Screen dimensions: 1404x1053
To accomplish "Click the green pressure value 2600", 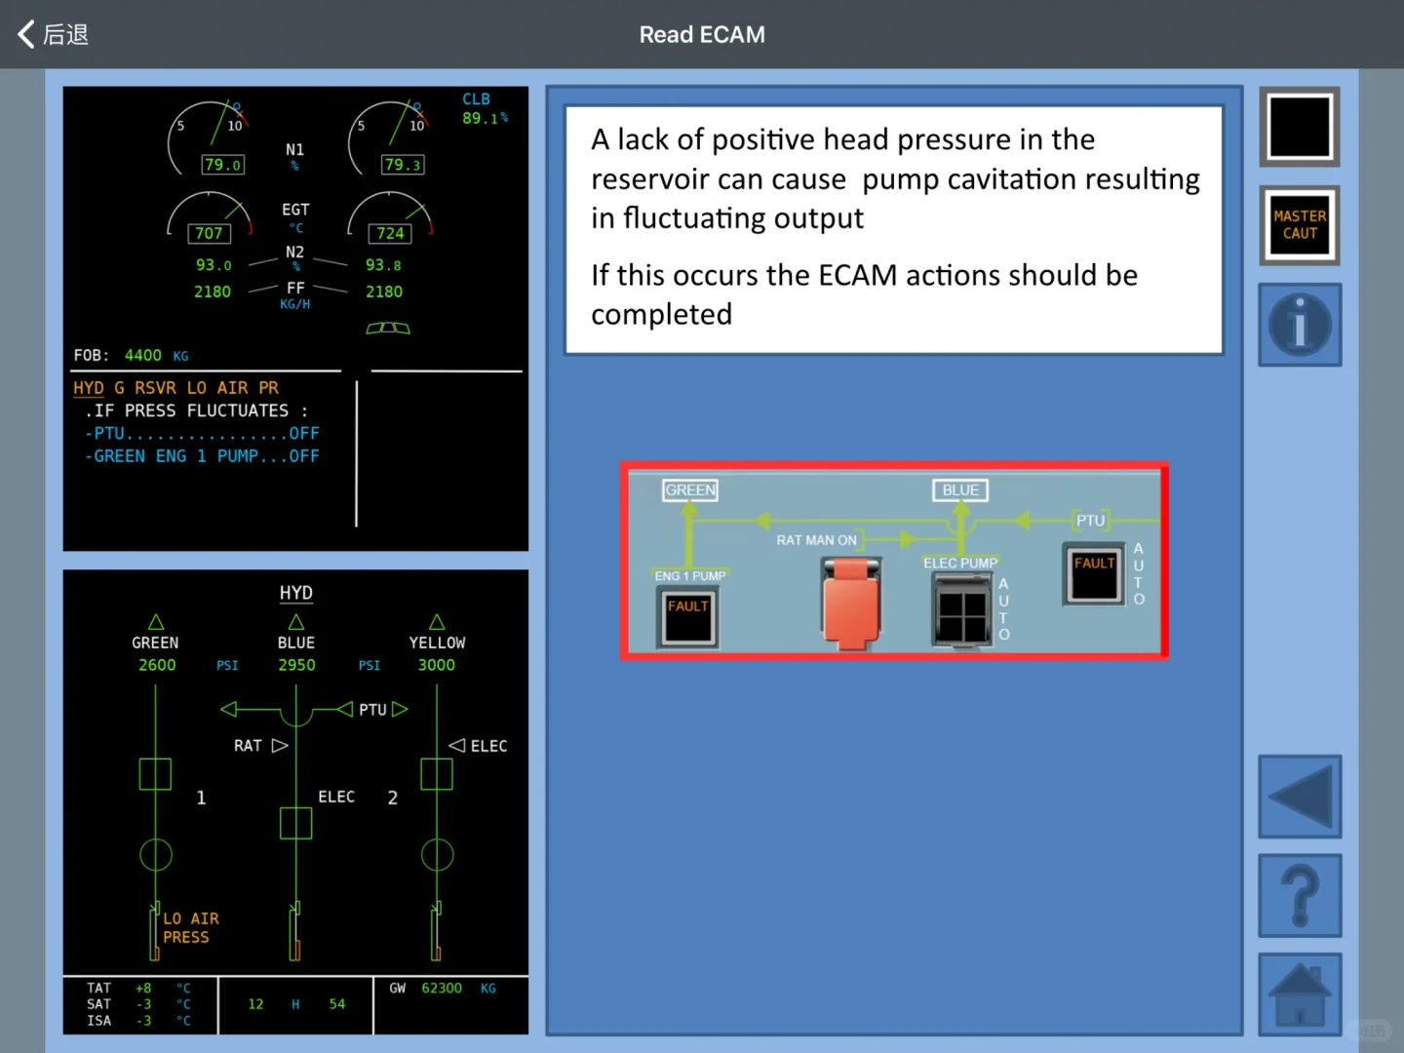I will 157,665.
